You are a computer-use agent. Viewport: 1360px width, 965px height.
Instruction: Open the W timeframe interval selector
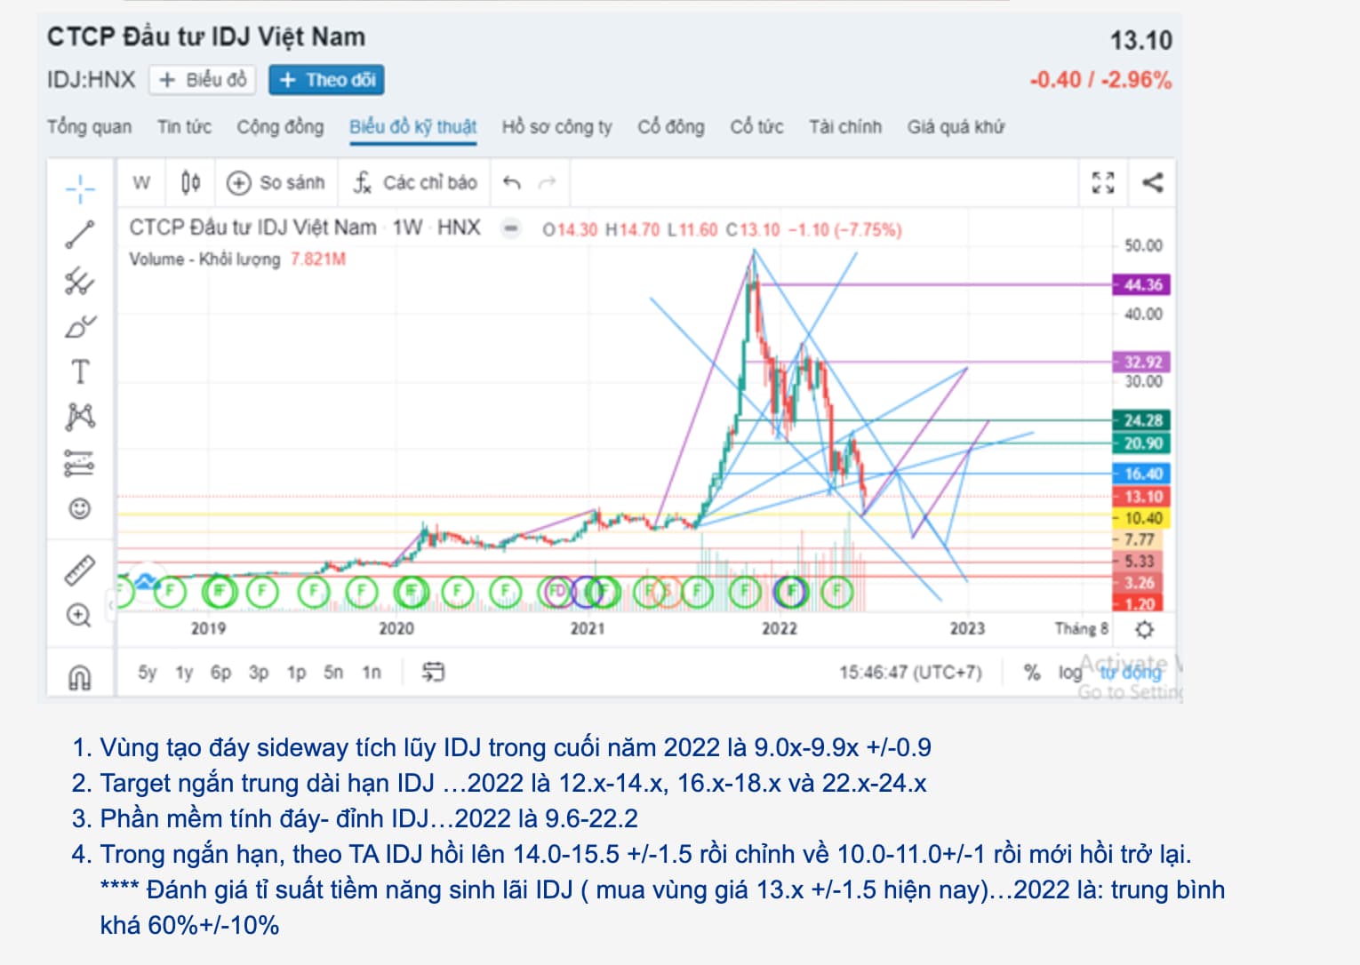coord(141,183)
